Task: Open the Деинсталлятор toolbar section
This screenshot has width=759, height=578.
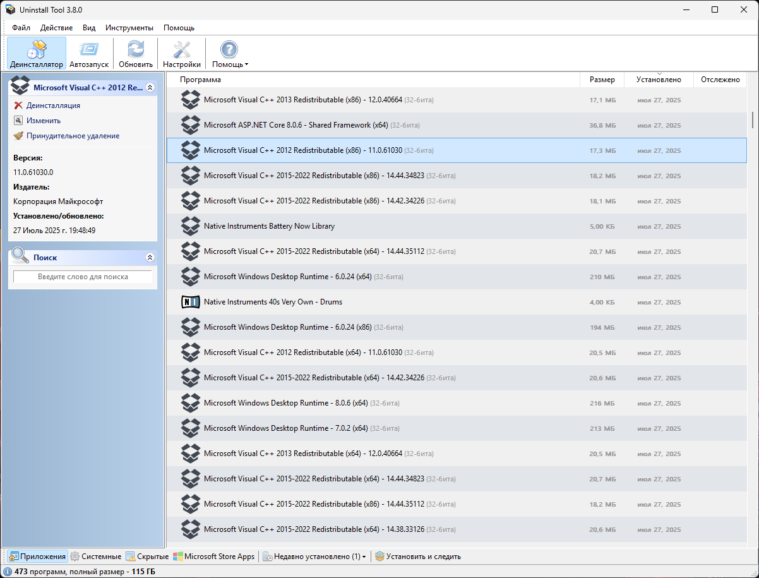Action: [x=37, y=53]
